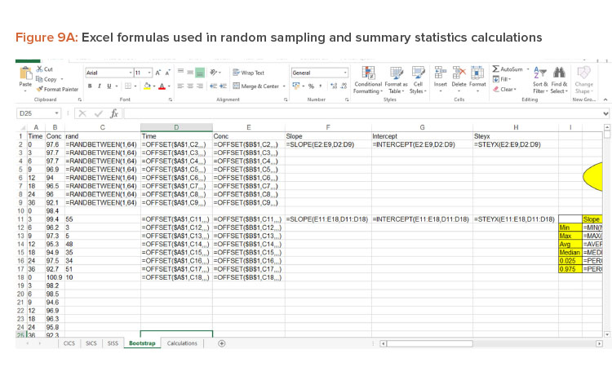Open the text orientation button
Screen dimensions: 612x367
click(x=214, y=72)
